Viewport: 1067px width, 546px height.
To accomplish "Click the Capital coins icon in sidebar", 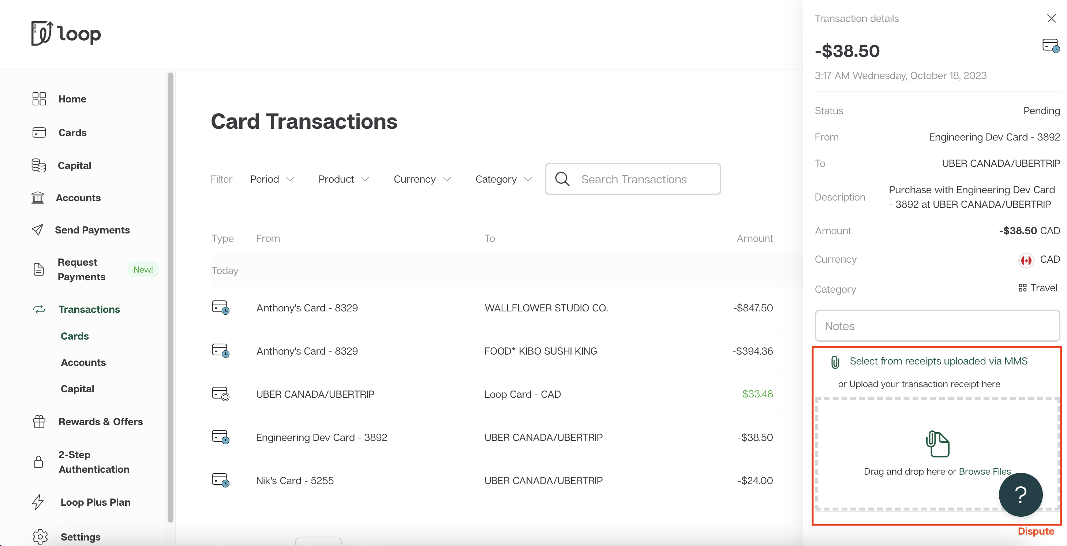I will point(38,165).
